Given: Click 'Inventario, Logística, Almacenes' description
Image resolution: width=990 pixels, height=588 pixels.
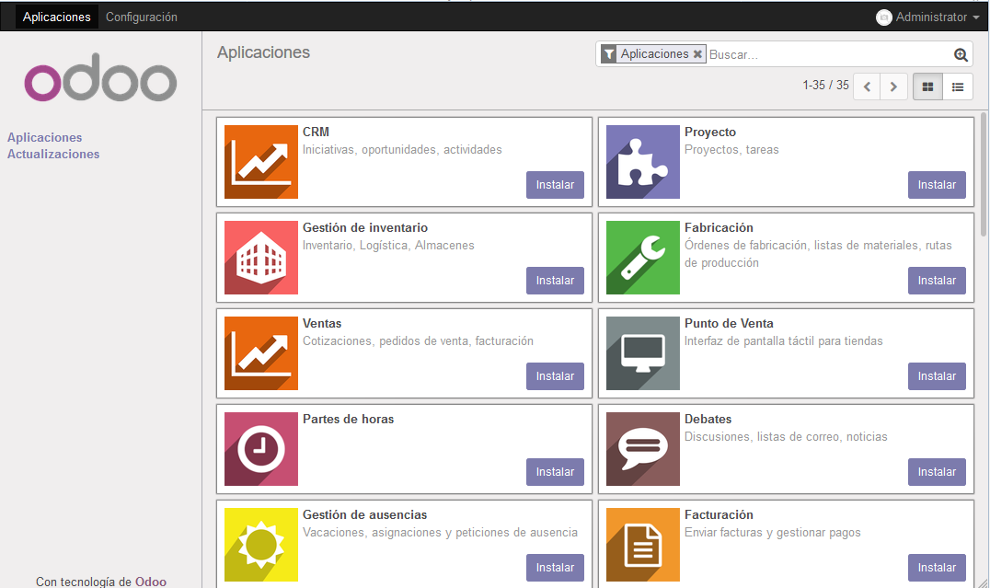Looking at the screenshot, I should [x=388, y=246].
